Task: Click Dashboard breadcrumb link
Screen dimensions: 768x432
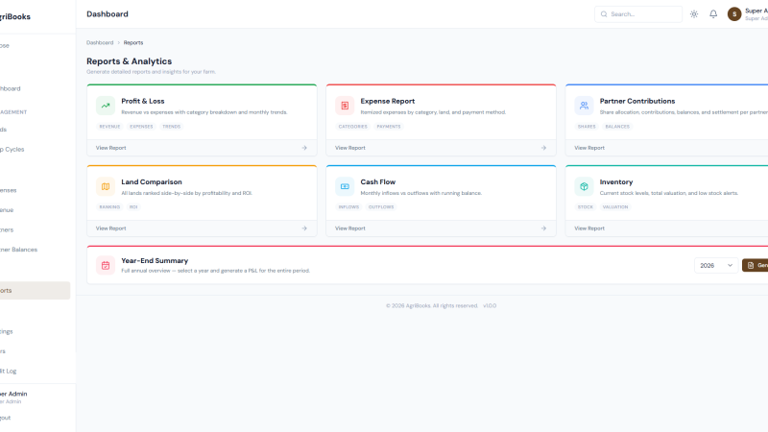Action: (x=100, y=42)
